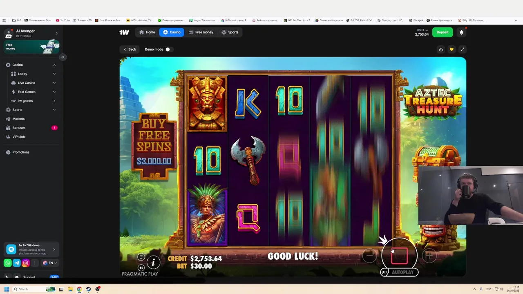Image resolution: width=523 pixels, height=294 pixels.
Task: Show more bookmarks overflow chevron
Action: click(516, 20)
